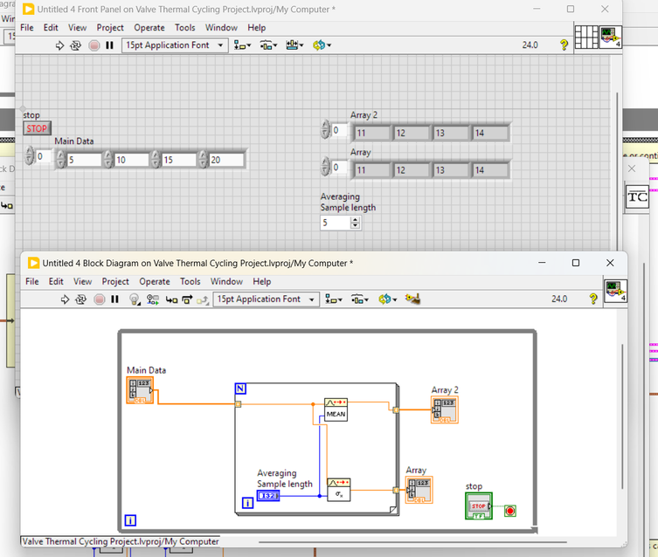Select Averaging Sample length I32 terminal
The image size is (658, 557).
coord(268,496)
